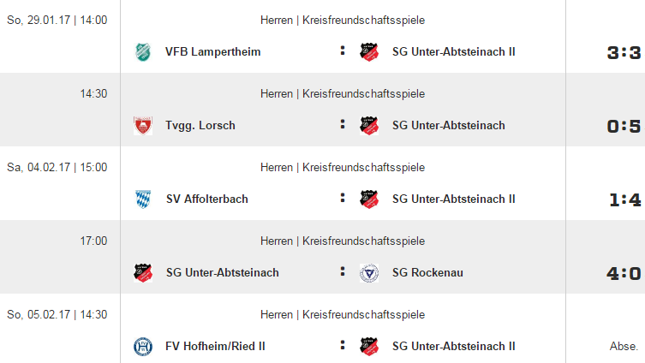
Task: Click the Tvgg. Lorsch red crest icon
Action: point(143,125)
